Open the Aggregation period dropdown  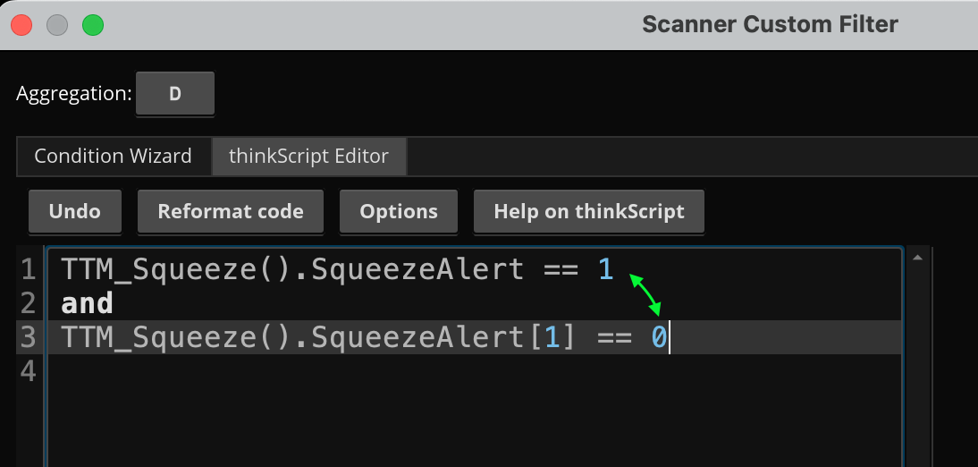[x=175, y=93]
